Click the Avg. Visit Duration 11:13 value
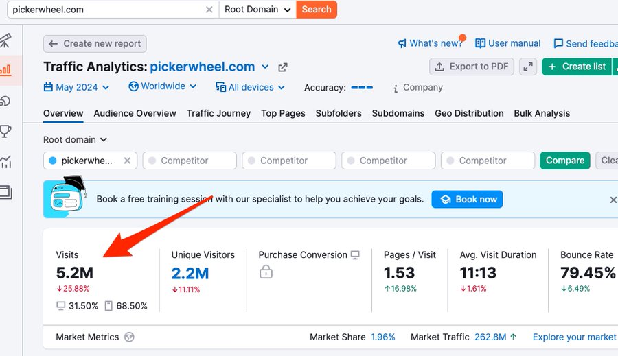The image size is (618, 356). pyautogui.click(x=478, y=273)
